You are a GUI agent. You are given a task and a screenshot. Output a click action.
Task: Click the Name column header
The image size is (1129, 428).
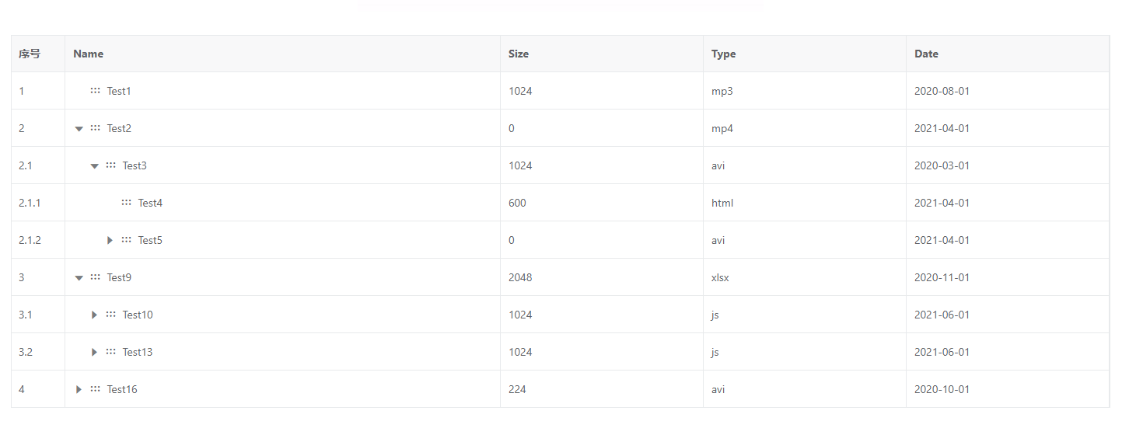click(x=88, y=54)
